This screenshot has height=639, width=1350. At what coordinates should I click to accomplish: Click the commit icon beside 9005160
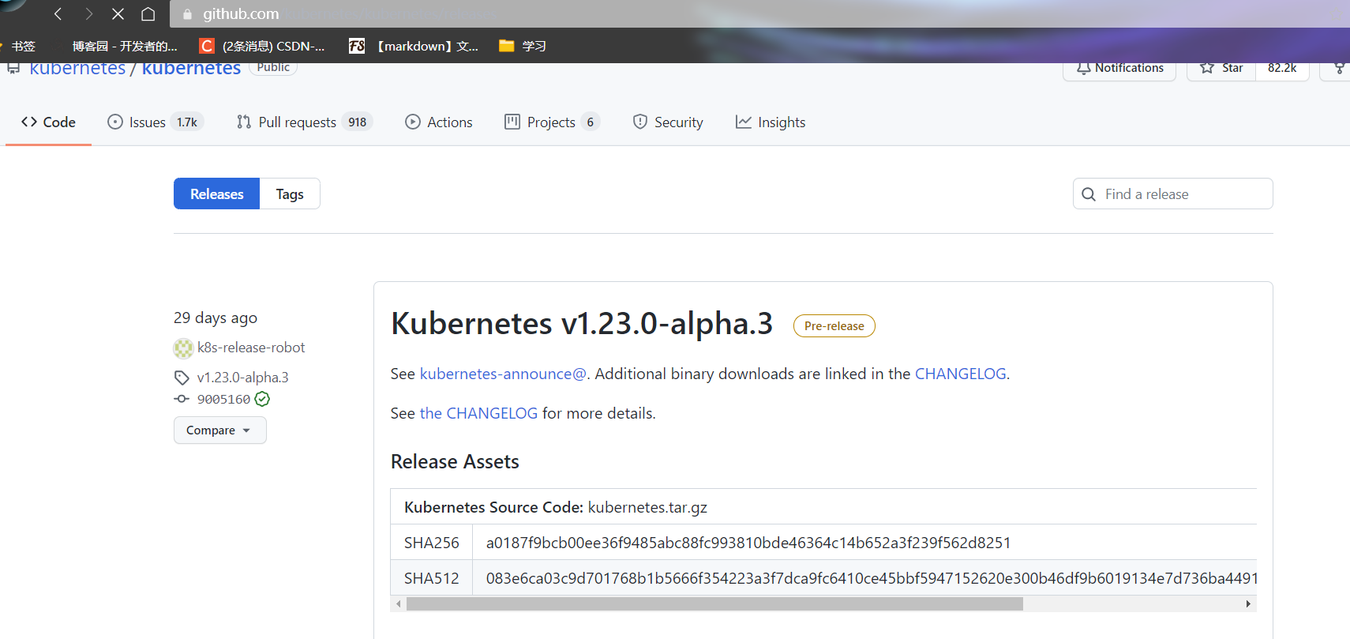click(x=182, y=399)
